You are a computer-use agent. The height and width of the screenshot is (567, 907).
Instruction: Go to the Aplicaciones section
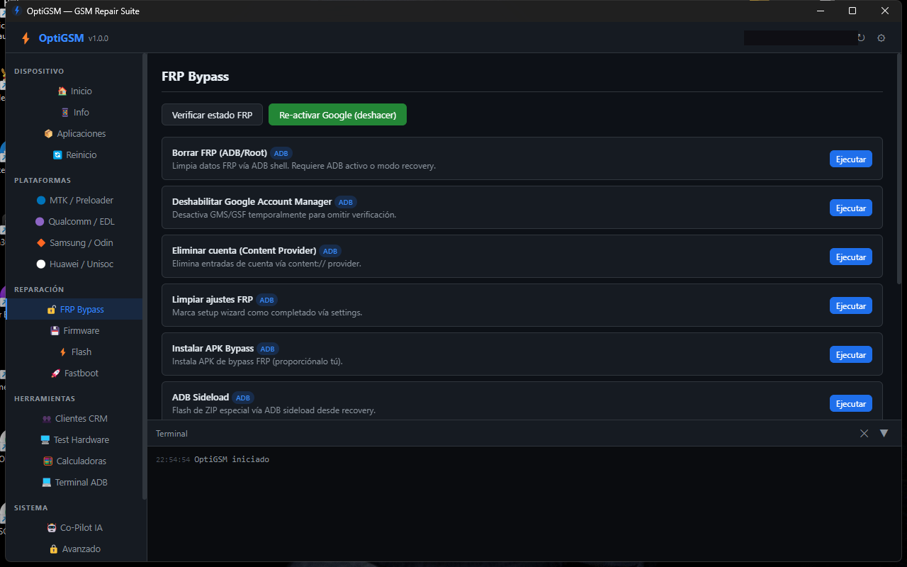click(x=74, y=134)
